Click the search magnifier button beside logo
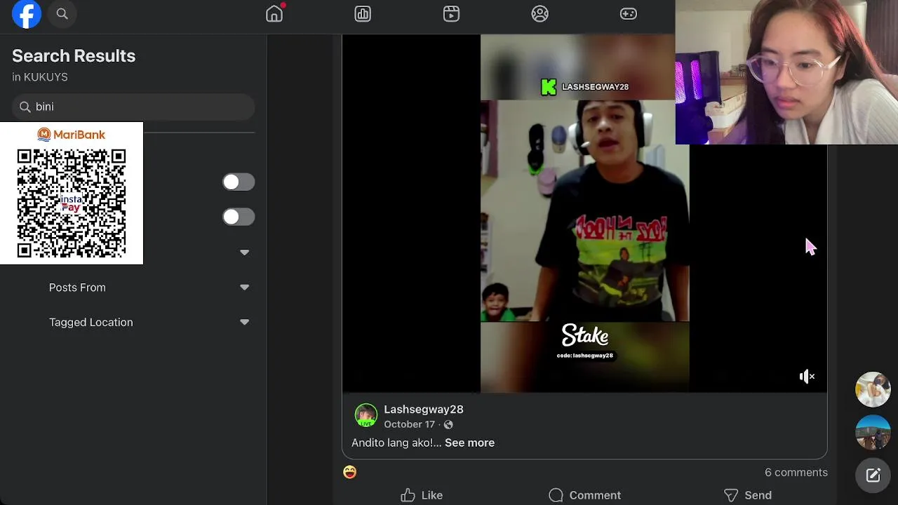This screenshot has width=898, height=505. click(62, 14)
